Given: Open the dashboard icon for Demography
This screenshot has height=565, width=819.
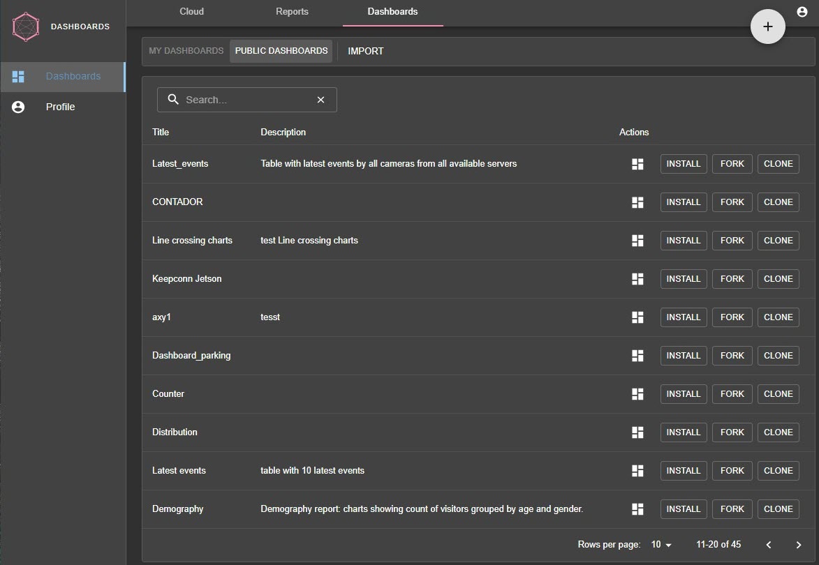Looking at the screenshot, I should click(637, 509).
